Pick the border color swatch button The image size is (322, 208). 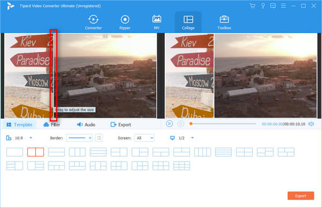99,138
